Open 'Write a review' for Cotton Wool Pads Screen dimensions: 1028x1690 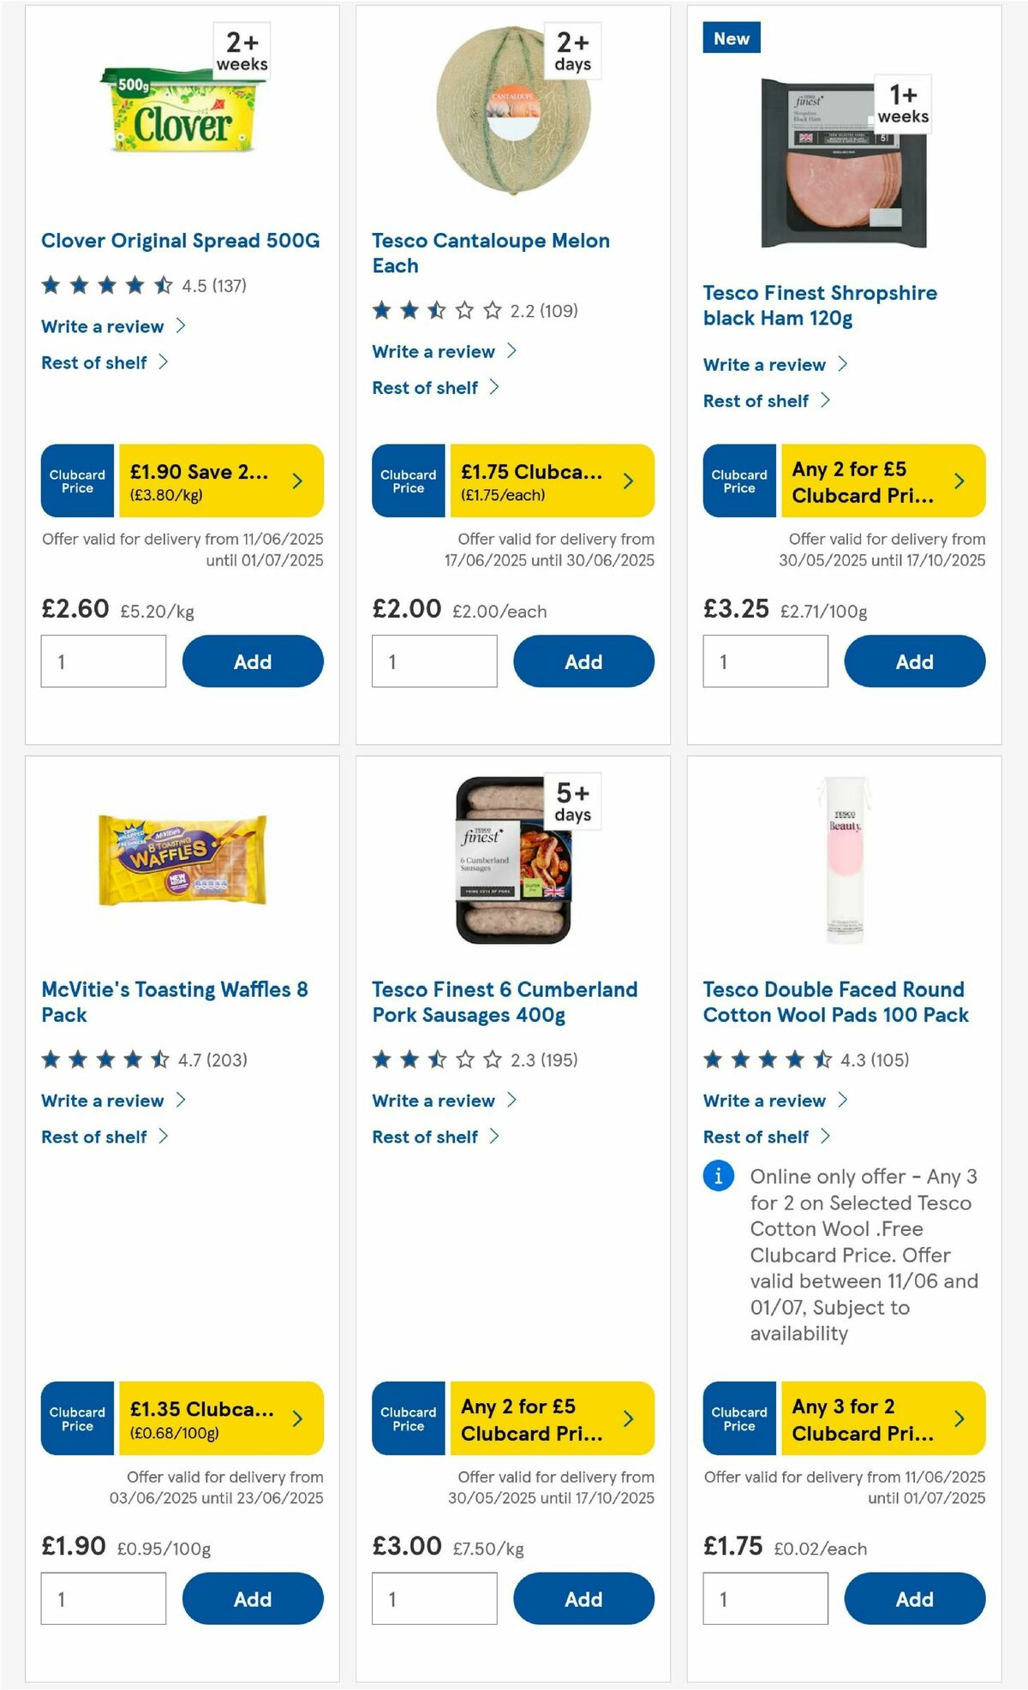(763, 1101)
